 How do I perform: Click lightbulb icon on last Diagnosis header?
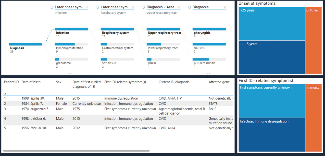[190, 7]
